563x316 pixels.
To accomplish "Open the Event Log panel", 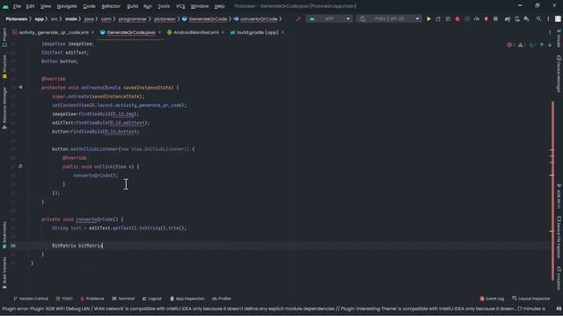I will [x=492, y=298].
